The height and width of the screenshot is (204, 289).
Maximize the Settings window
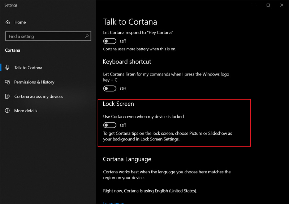click(x=268, y=5)
